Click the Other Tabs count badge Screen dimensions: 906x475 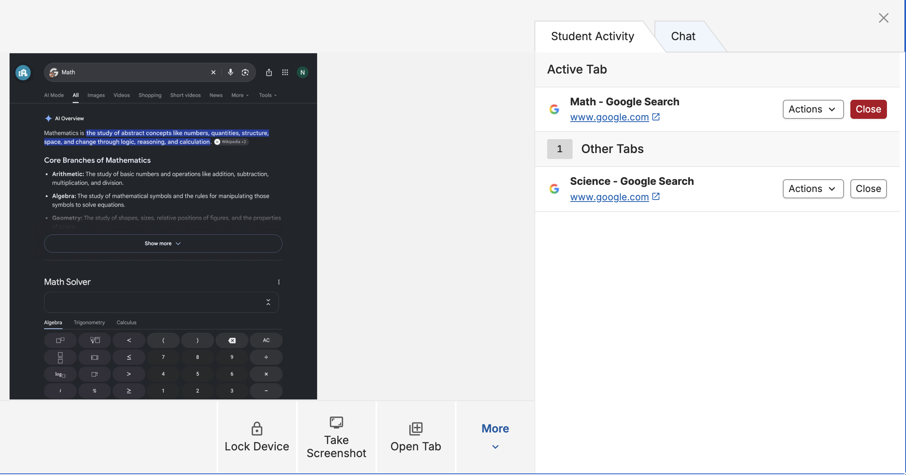pos(559,149)
